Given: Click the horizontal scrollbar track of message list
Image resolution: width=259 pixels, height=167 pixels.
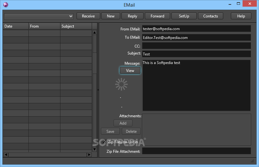Looking at the screenshot, I should (x=47, y=155).
